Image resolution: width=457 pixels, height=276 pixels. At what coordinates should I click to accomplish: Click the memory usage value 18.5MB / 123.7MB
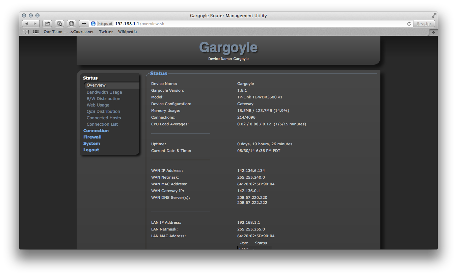click(x=263, y=111)
